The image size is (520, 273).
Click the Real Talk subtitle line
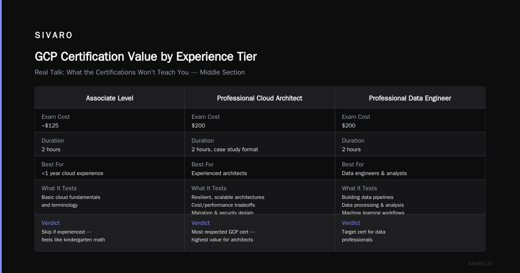[x=140, y=72]
